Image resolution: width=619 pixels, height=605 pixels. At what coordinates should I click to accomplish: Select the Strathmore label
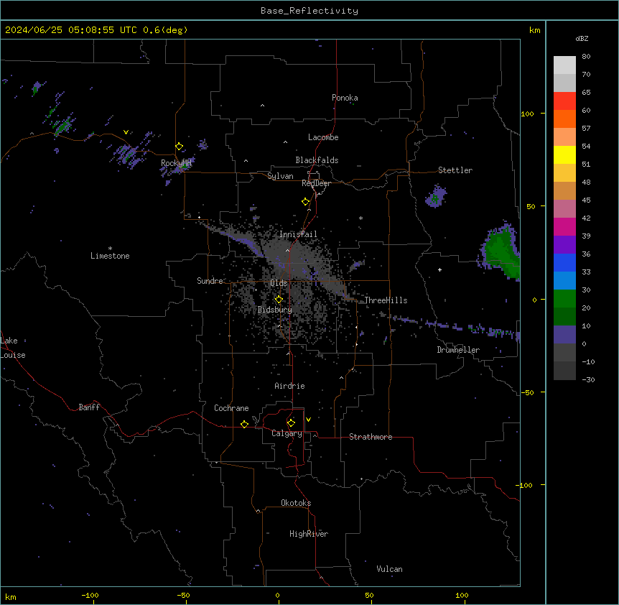(371, 437)
